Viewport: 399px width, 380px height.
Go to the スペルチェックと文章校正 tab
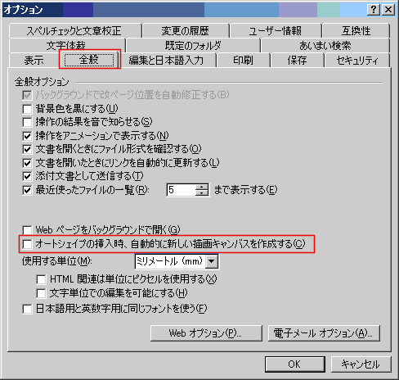click(74, 31)
